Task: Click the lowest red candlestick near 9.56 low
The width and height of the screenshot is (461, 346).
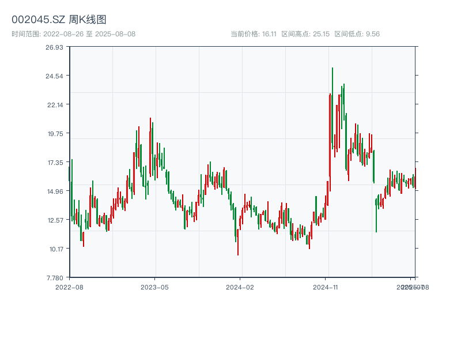Action: click(x=238, y=242)
